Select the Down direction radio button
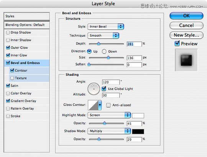This screenshot has width=207, height=157. 104,52
